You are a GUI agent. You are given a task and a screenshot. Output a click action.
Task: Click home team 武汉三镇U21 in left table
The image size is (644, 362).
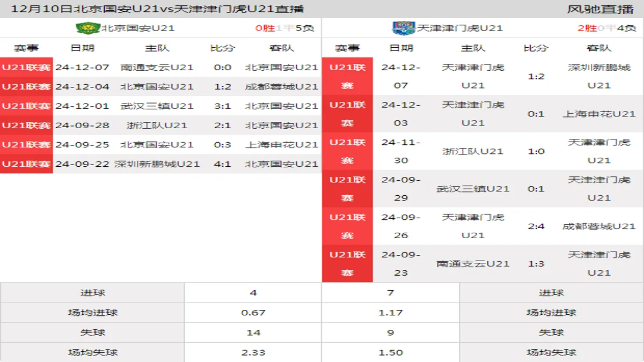tap(157, 106)
